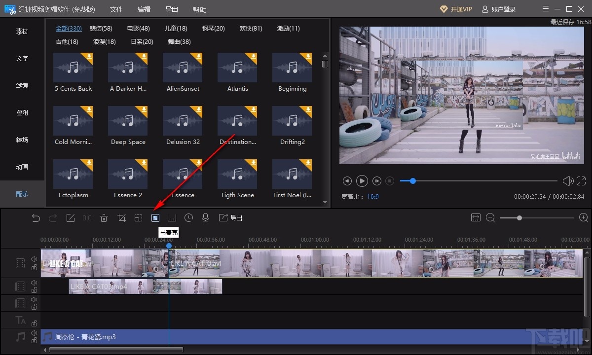Click the mosaic (马赛克) tool icon

[155, 218]
